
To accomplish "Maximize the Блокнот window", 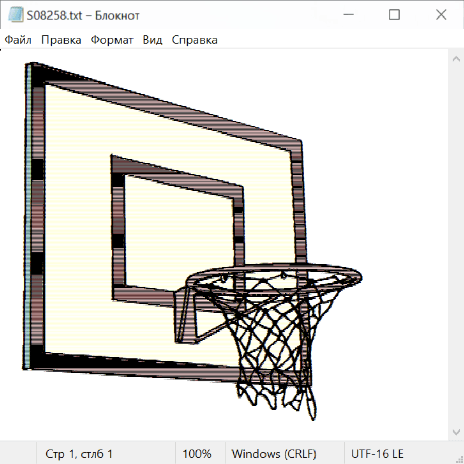I will pyautogui.click(x=394, y=15).
